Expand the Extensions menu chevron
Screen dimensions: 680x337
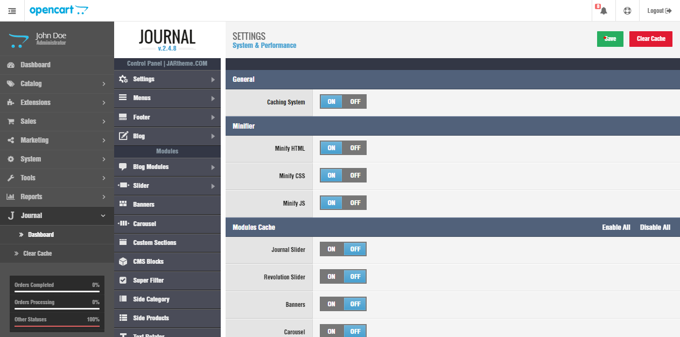103,103
